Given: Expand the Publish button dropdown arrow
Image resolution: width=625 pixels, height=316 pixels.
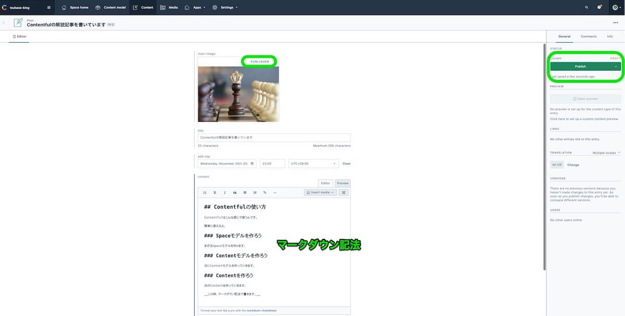Looking at the screenshot, I should coord(616,67).
